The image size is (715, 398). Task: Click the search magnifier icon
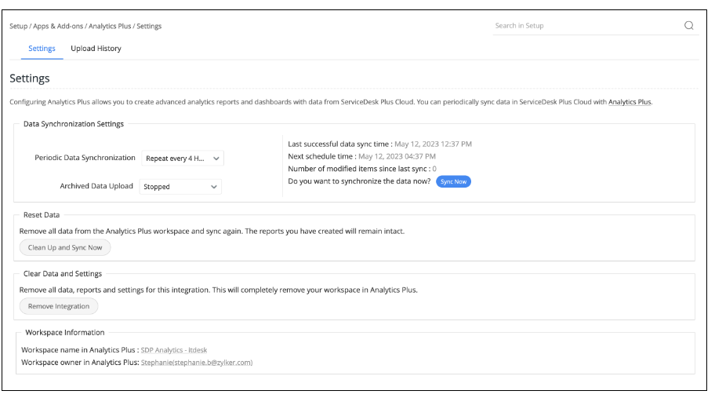pos(688,26)
